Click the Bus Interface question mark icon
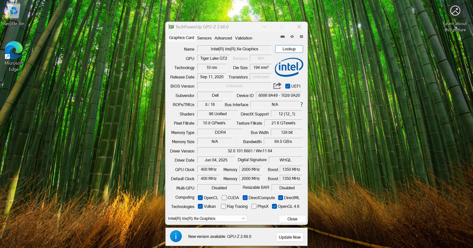 301,104
